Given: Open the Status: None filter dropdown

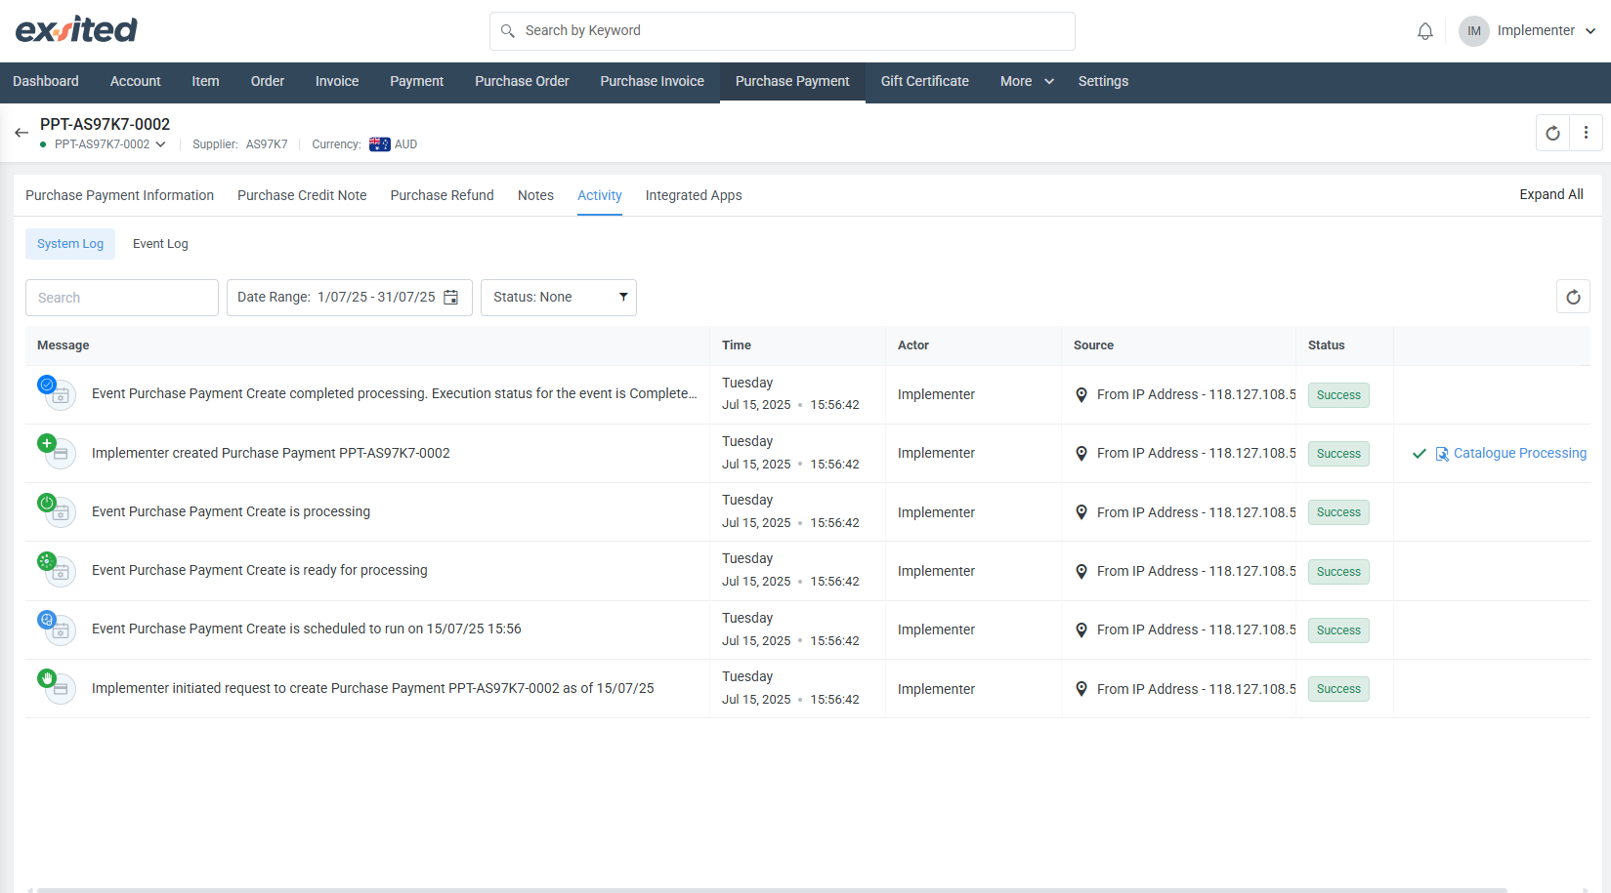Looking at the screenshot, I should [x=559, y=298].
